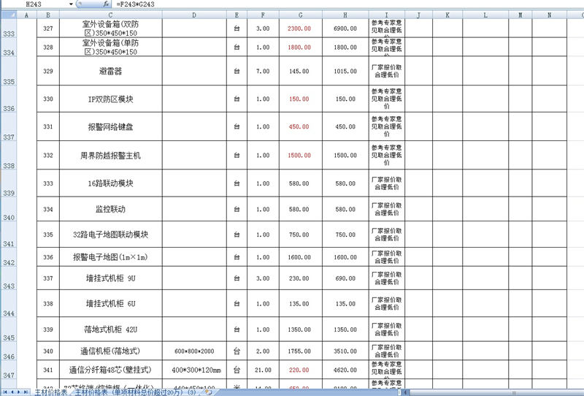
Task: Select column J header
Action: click(418, 15)
